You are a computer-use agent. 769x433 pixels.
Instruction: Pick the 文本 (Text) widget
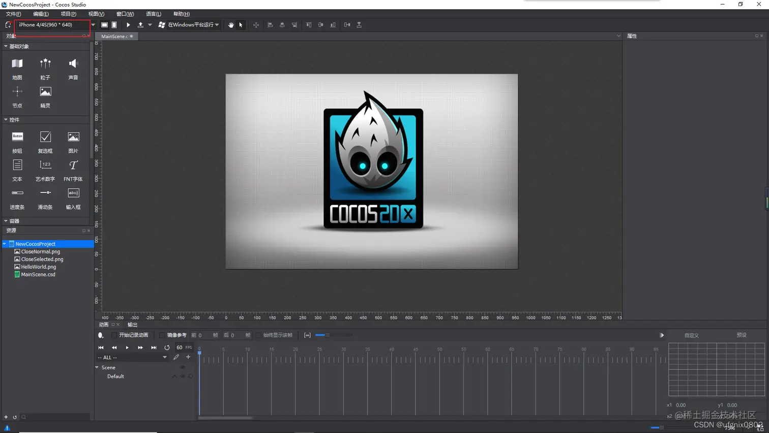pos(17,165)
